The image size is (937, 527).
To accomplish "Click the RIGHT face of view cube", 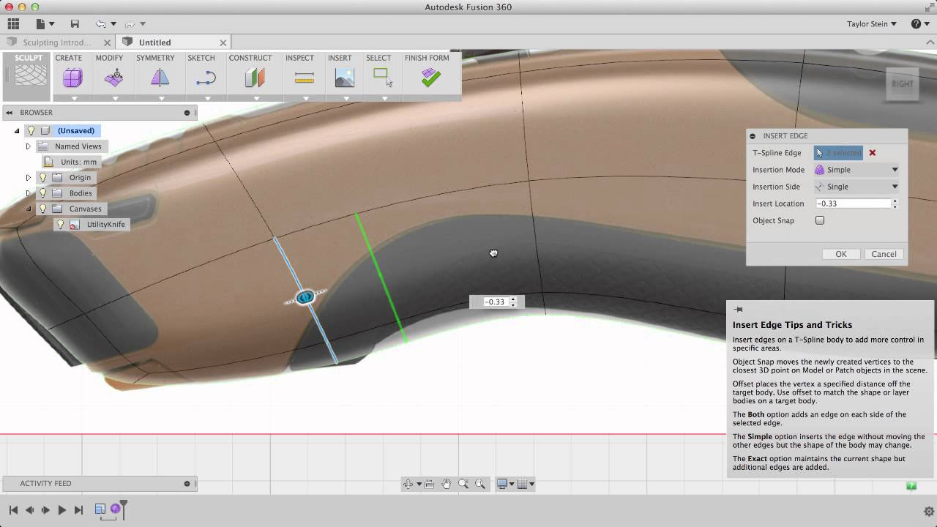I will pyautogui.click(x=902, y=84).
